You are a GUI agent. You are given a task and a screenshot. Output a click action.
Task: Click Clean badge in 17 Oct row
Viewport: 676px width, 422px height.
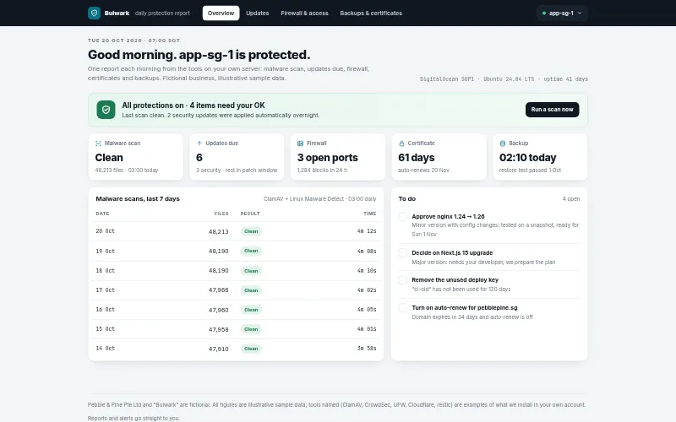point(251,290)
